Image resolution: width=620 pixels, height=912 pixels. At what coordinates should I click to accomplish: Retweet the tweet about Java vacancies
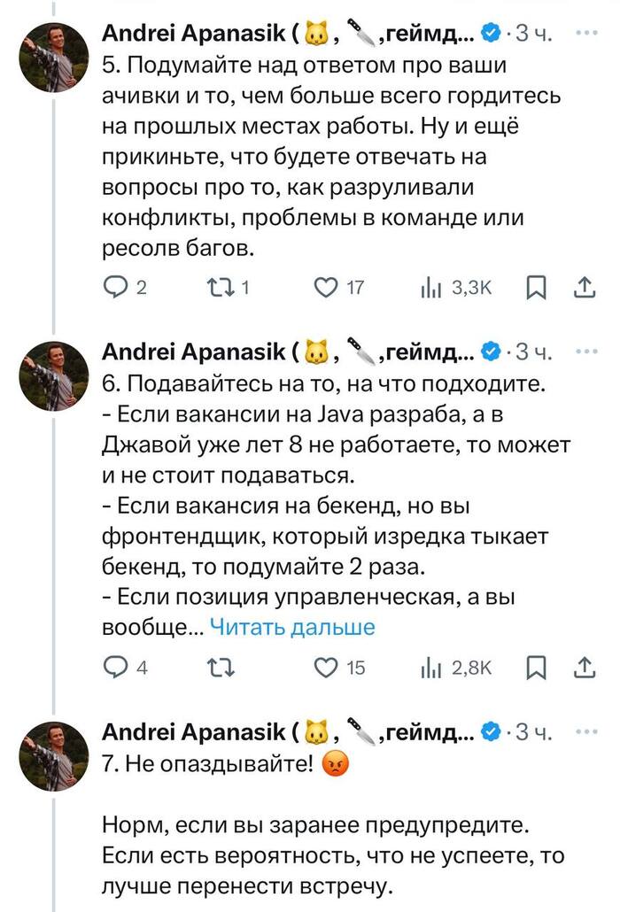[x=217, y=669]
